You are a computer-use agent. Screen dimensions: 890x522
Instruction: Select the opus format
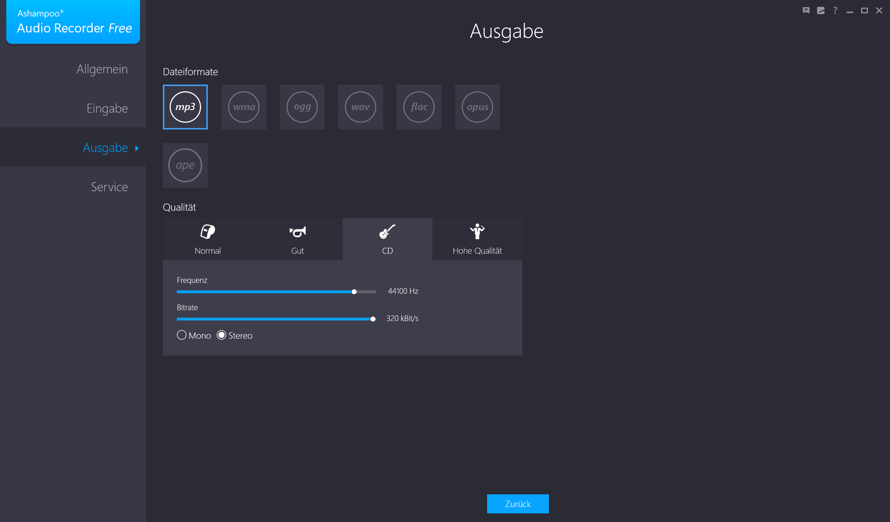coord(477,107)
